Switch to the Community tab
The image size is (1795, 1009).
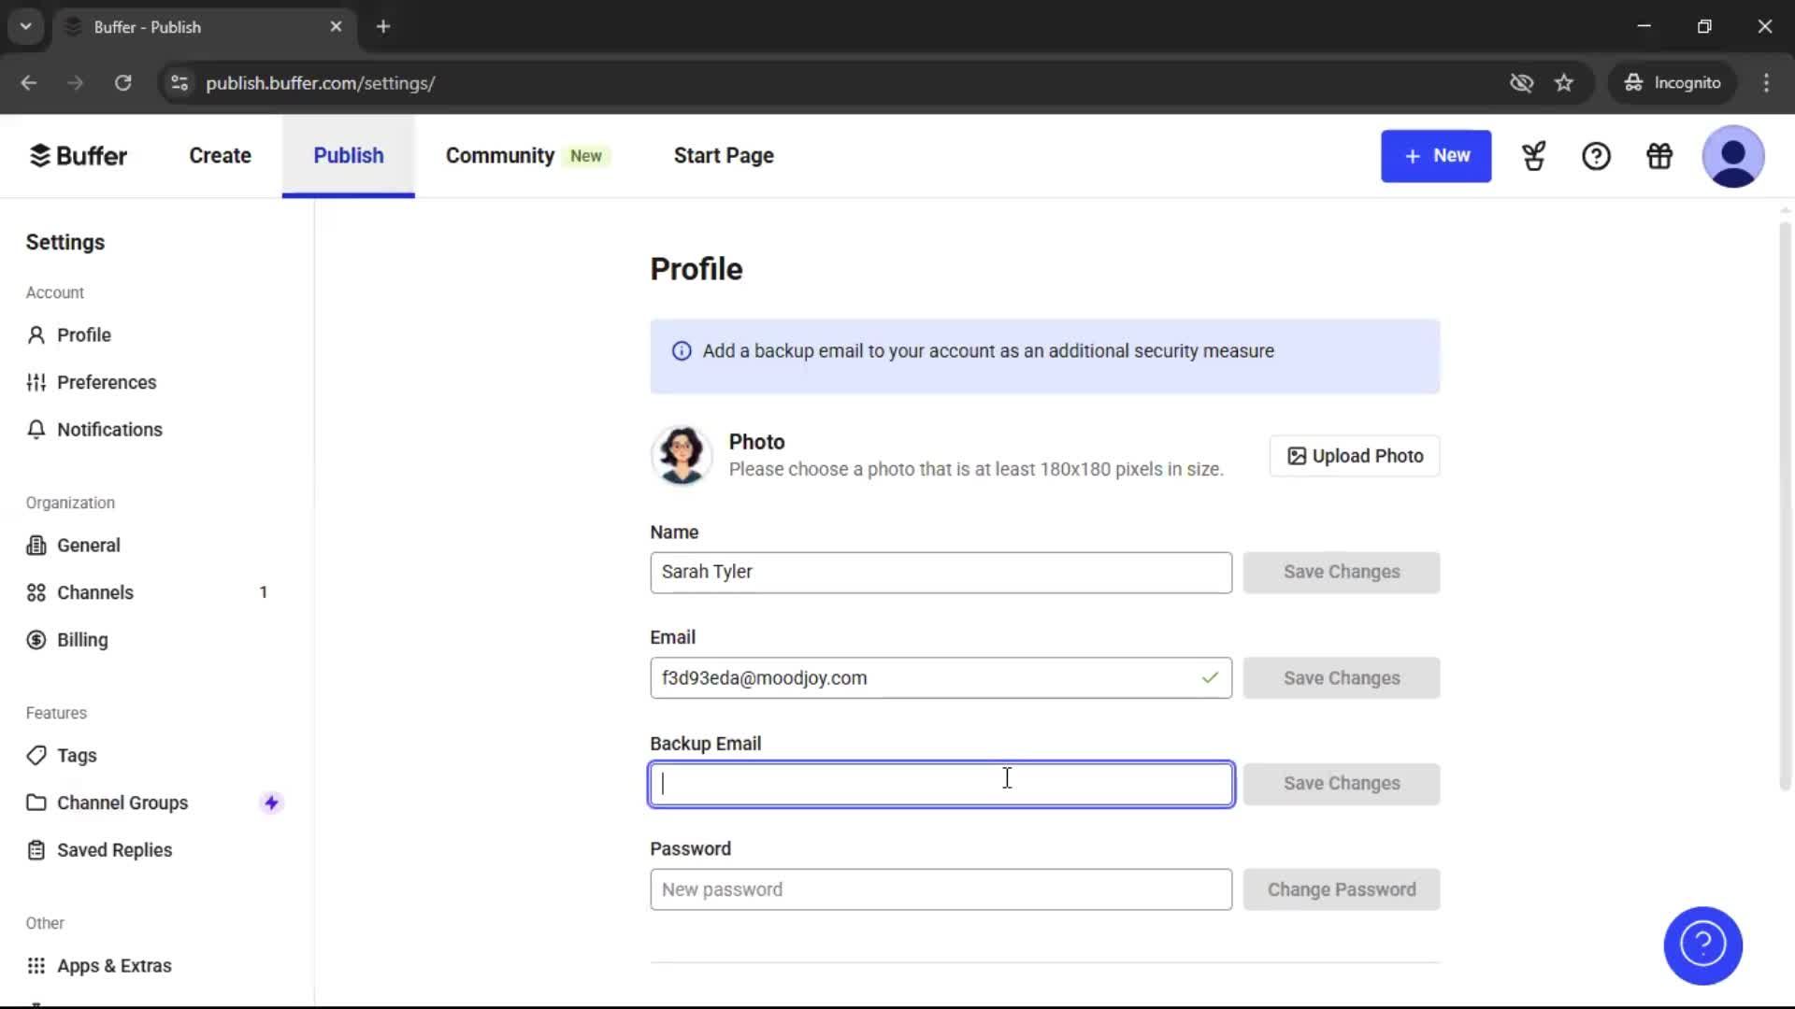coord(500,155)
